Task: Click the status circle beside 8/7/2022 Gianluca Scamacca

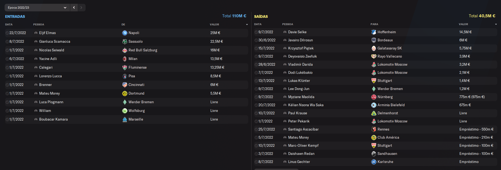Action: pyautogui.click(x=7, y=42)
